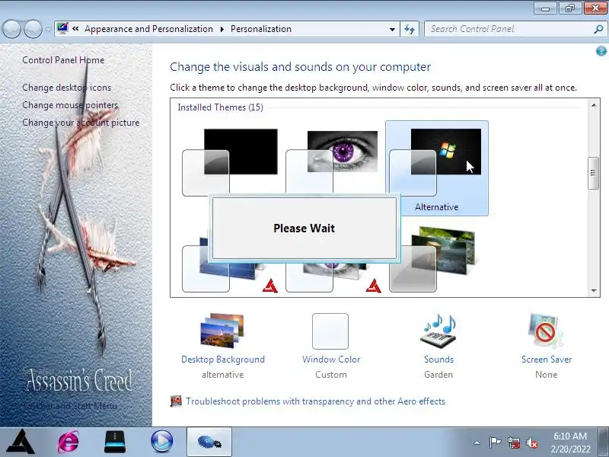Click the muted volume tray icon

531,443
